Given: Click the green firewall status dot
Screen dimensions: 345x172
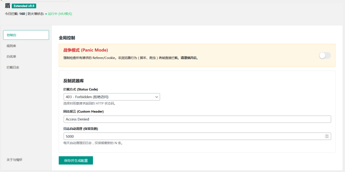Looking at the screenshot, I should click(x=46, y=14).
